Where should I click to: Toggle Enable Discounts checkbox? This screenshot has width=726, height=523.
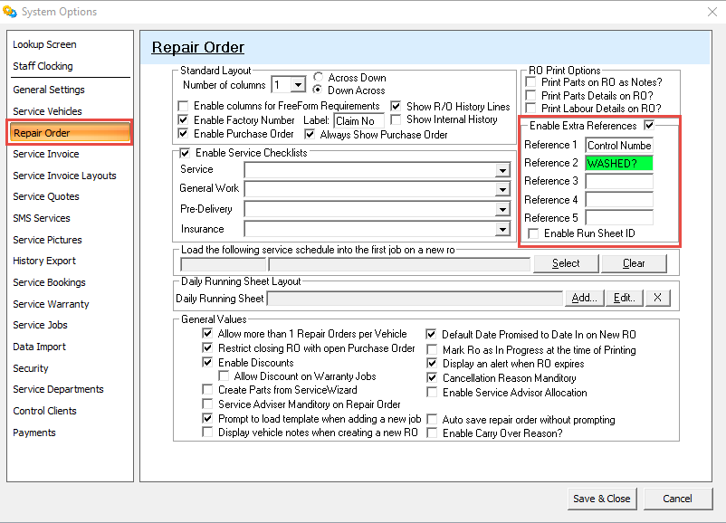pyautogui.click(x=207, y=362)
